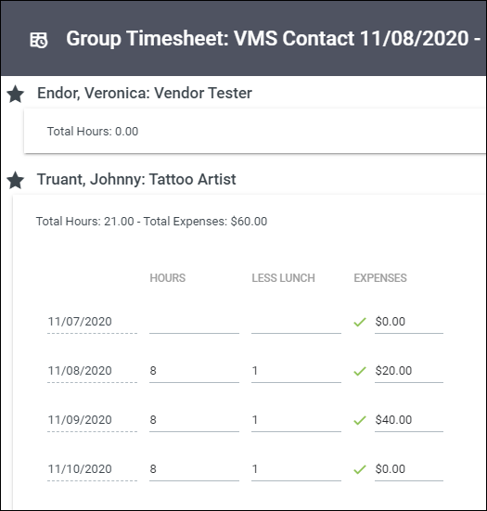Click Hours field showing 8 on 11/09/2020

coord(194,420)
